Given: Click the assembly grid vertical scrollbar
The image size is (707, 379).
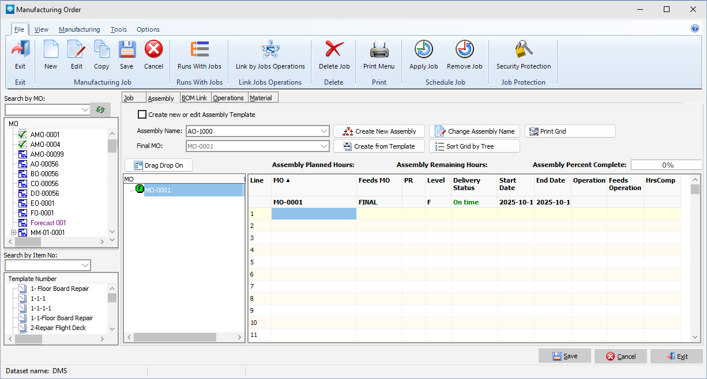Looking at the screenshot, I should click(695, 258).
